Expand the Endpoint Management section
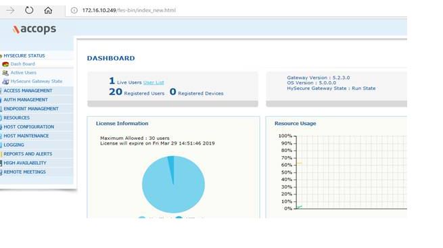The image size is (443, 248). (x=31, y=109)
